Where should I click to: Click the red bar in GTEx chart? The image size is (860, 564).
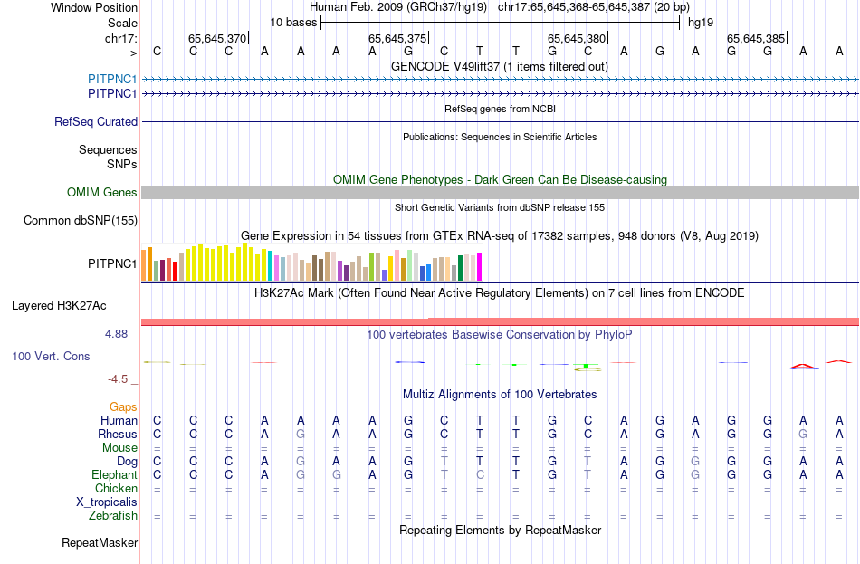tap(175, 271)
